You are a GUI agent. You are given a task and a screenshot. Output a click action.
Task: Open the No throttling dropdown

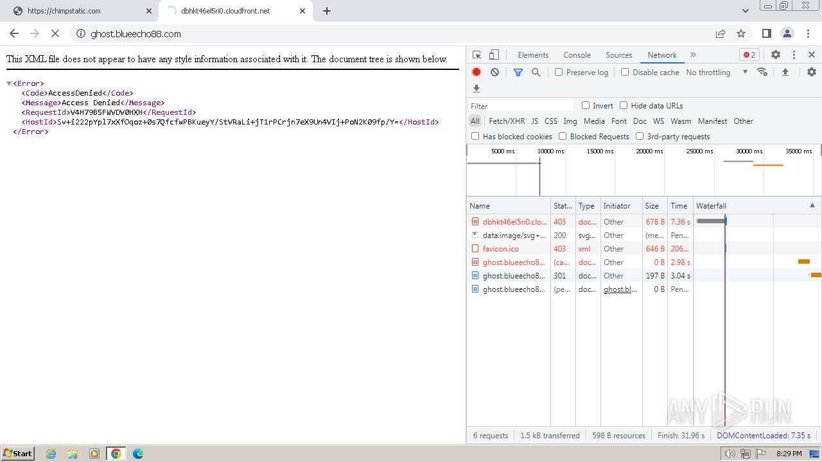pyautogui.click(x=717, y=73)
